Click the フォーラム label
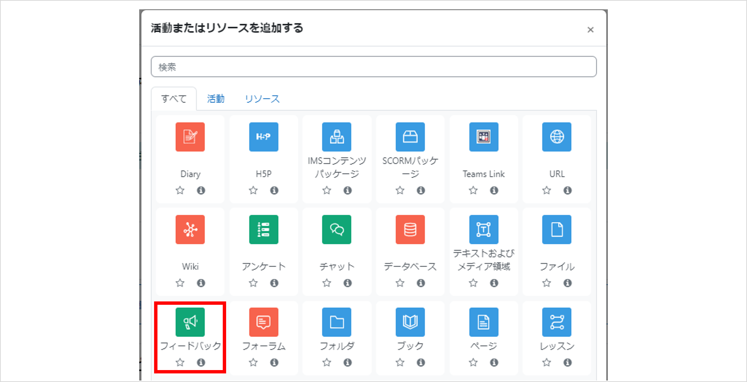Image resolution: width=747 pixels, height=382 pixels. click(264, 346)
